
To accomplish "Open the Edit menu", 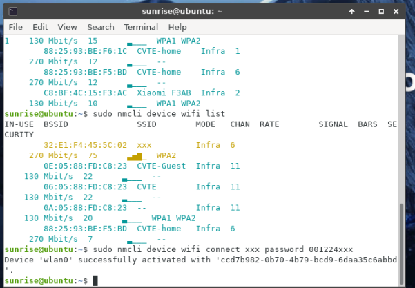I will pos(40,27).
